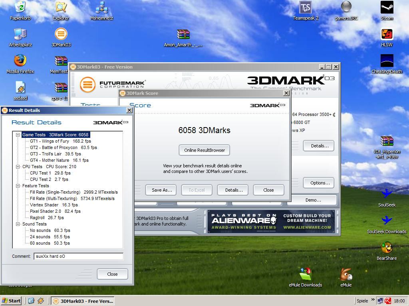Collapse the Game Tests tree node
Screen dimensions: 409x306
pyautogui.click(x=18, y=135)
